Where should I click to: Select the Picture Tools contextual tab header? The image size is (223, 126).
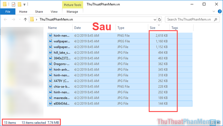coord(73,5)
